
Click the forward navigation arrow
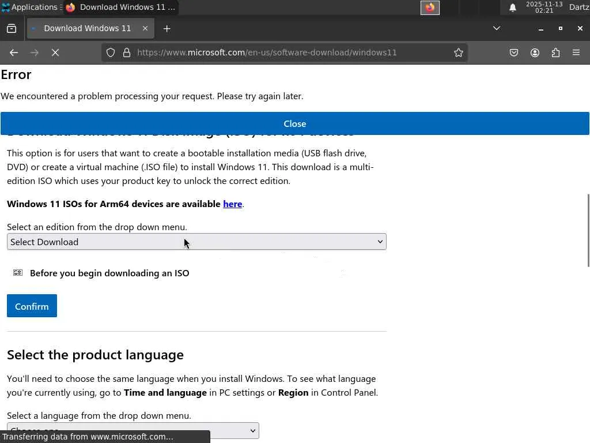click(34, 52)
